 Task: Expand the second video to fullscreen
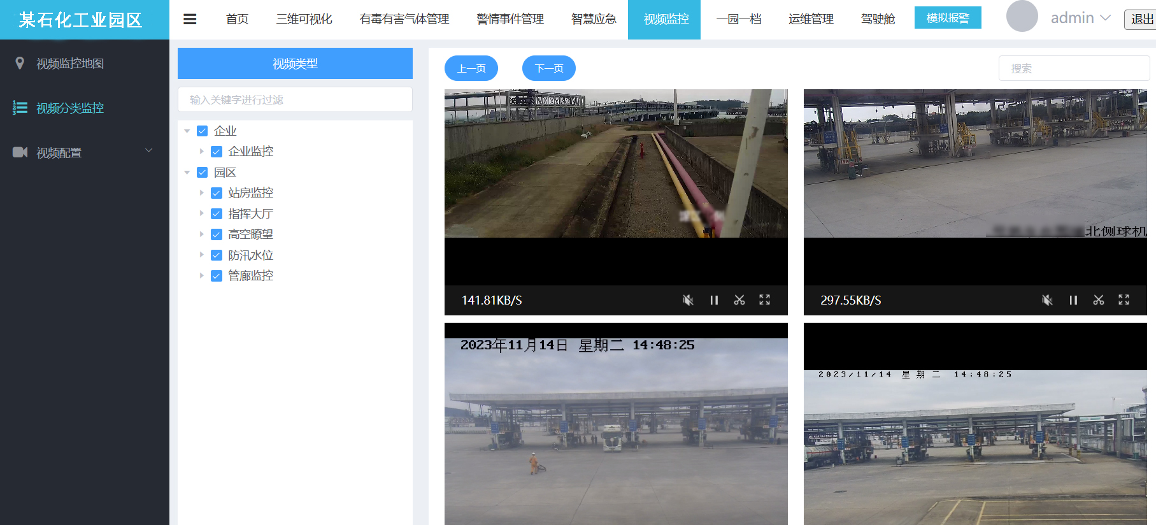coord(1124,300)
